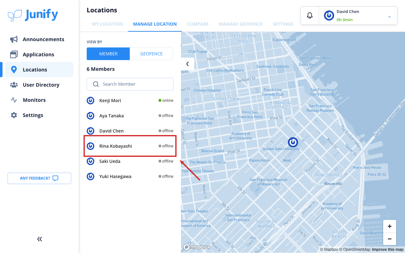Open the © OpenStreetMap attribution link

355,250
